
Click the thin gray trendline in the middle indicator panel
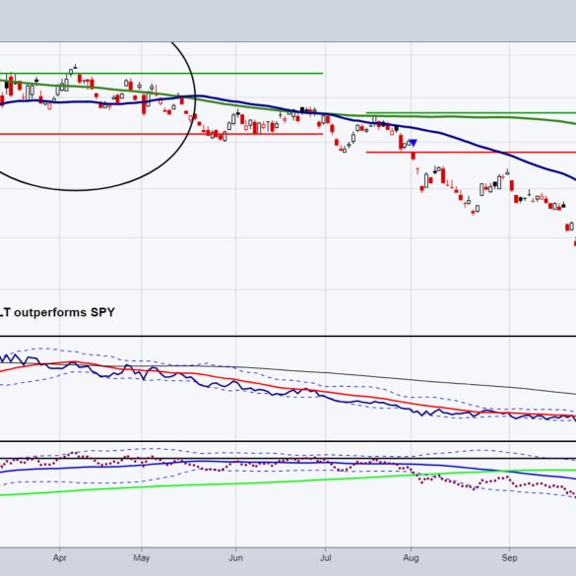coord(404,379)
